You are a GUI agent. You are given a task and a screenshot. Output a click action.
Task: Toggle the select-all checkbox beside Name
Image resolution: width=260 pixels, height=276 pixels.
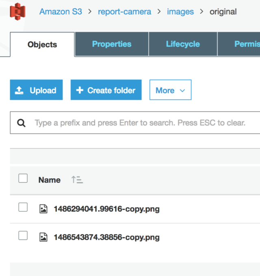click(23, 178)
